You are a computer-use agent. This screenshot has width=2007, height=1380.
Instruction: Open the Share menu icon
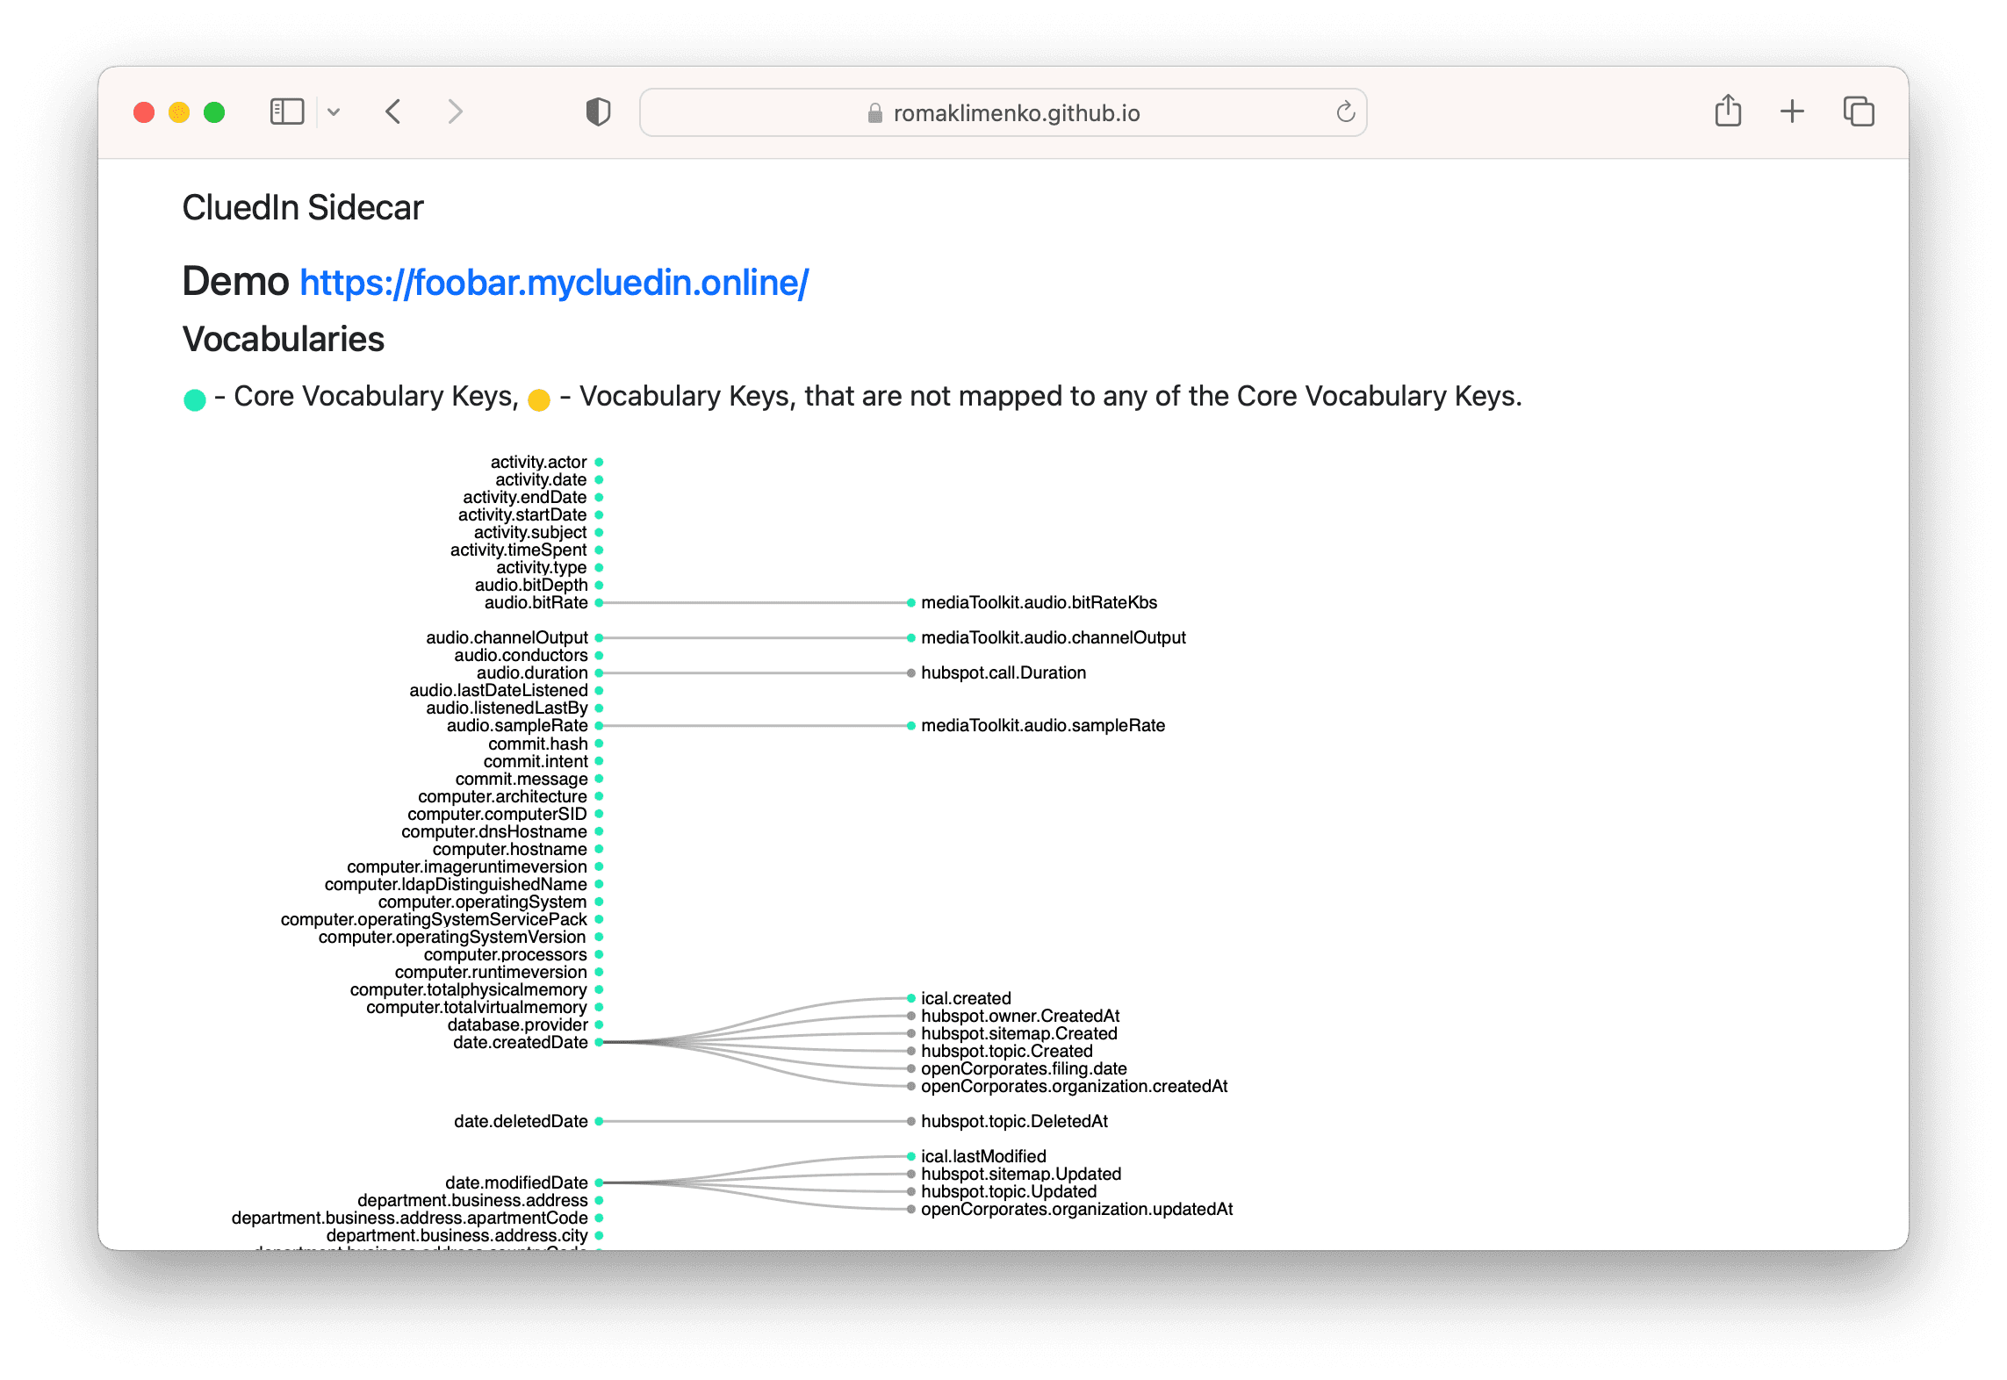click(1728, 111)
